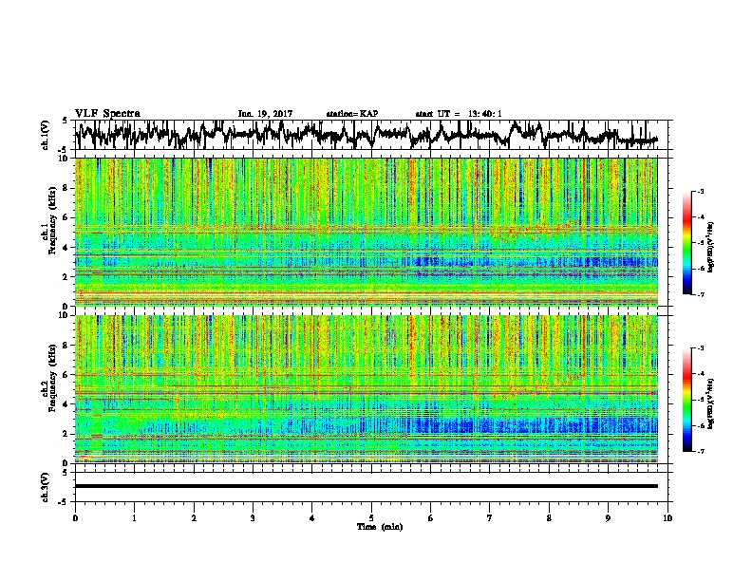Click inside the ch.2 spectrogram panel
The image size is (752, 581).
pos(367,389)
